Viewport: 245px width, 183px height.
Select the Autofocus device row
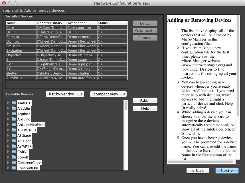click(x=67, y=78)
